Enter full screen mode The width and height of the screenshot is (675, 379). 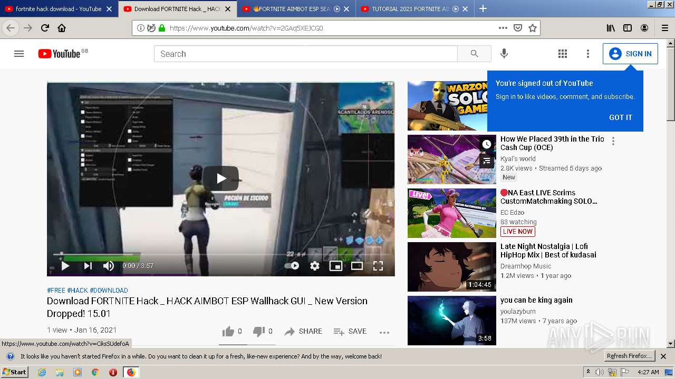(x=378, y=266)
